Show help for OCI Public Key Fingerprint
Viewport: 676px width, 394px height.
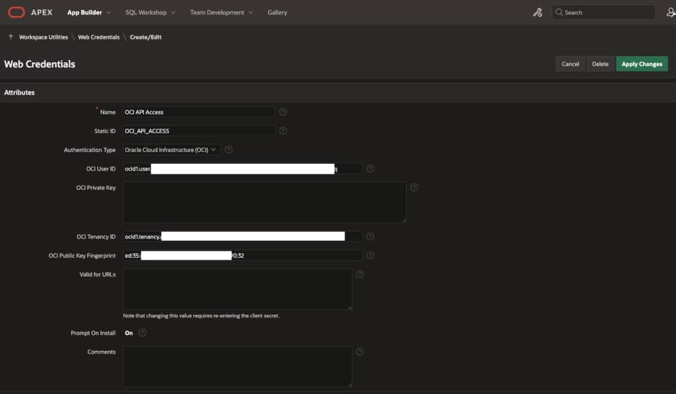[370, 255]
